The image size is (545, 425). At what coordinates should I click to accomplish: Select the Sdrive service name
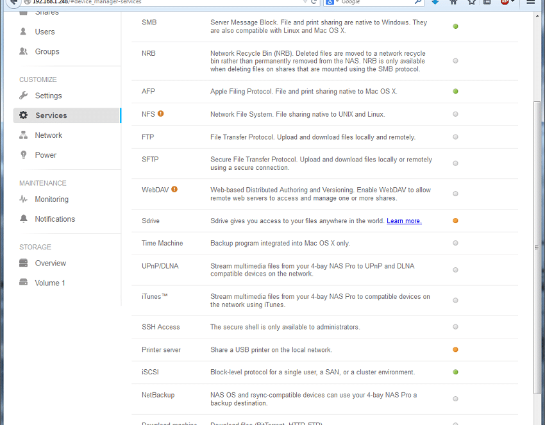[151, 221]
